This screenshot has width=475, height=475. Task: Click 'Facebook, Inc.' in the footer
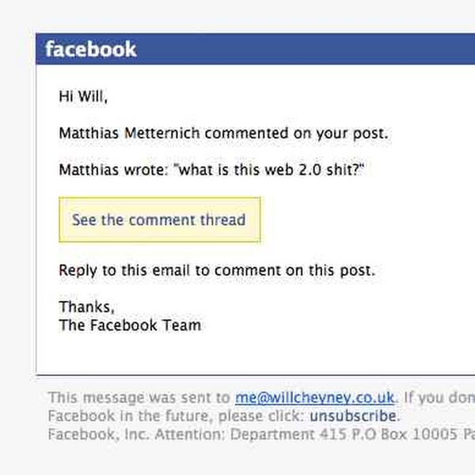tap(89, 434)
